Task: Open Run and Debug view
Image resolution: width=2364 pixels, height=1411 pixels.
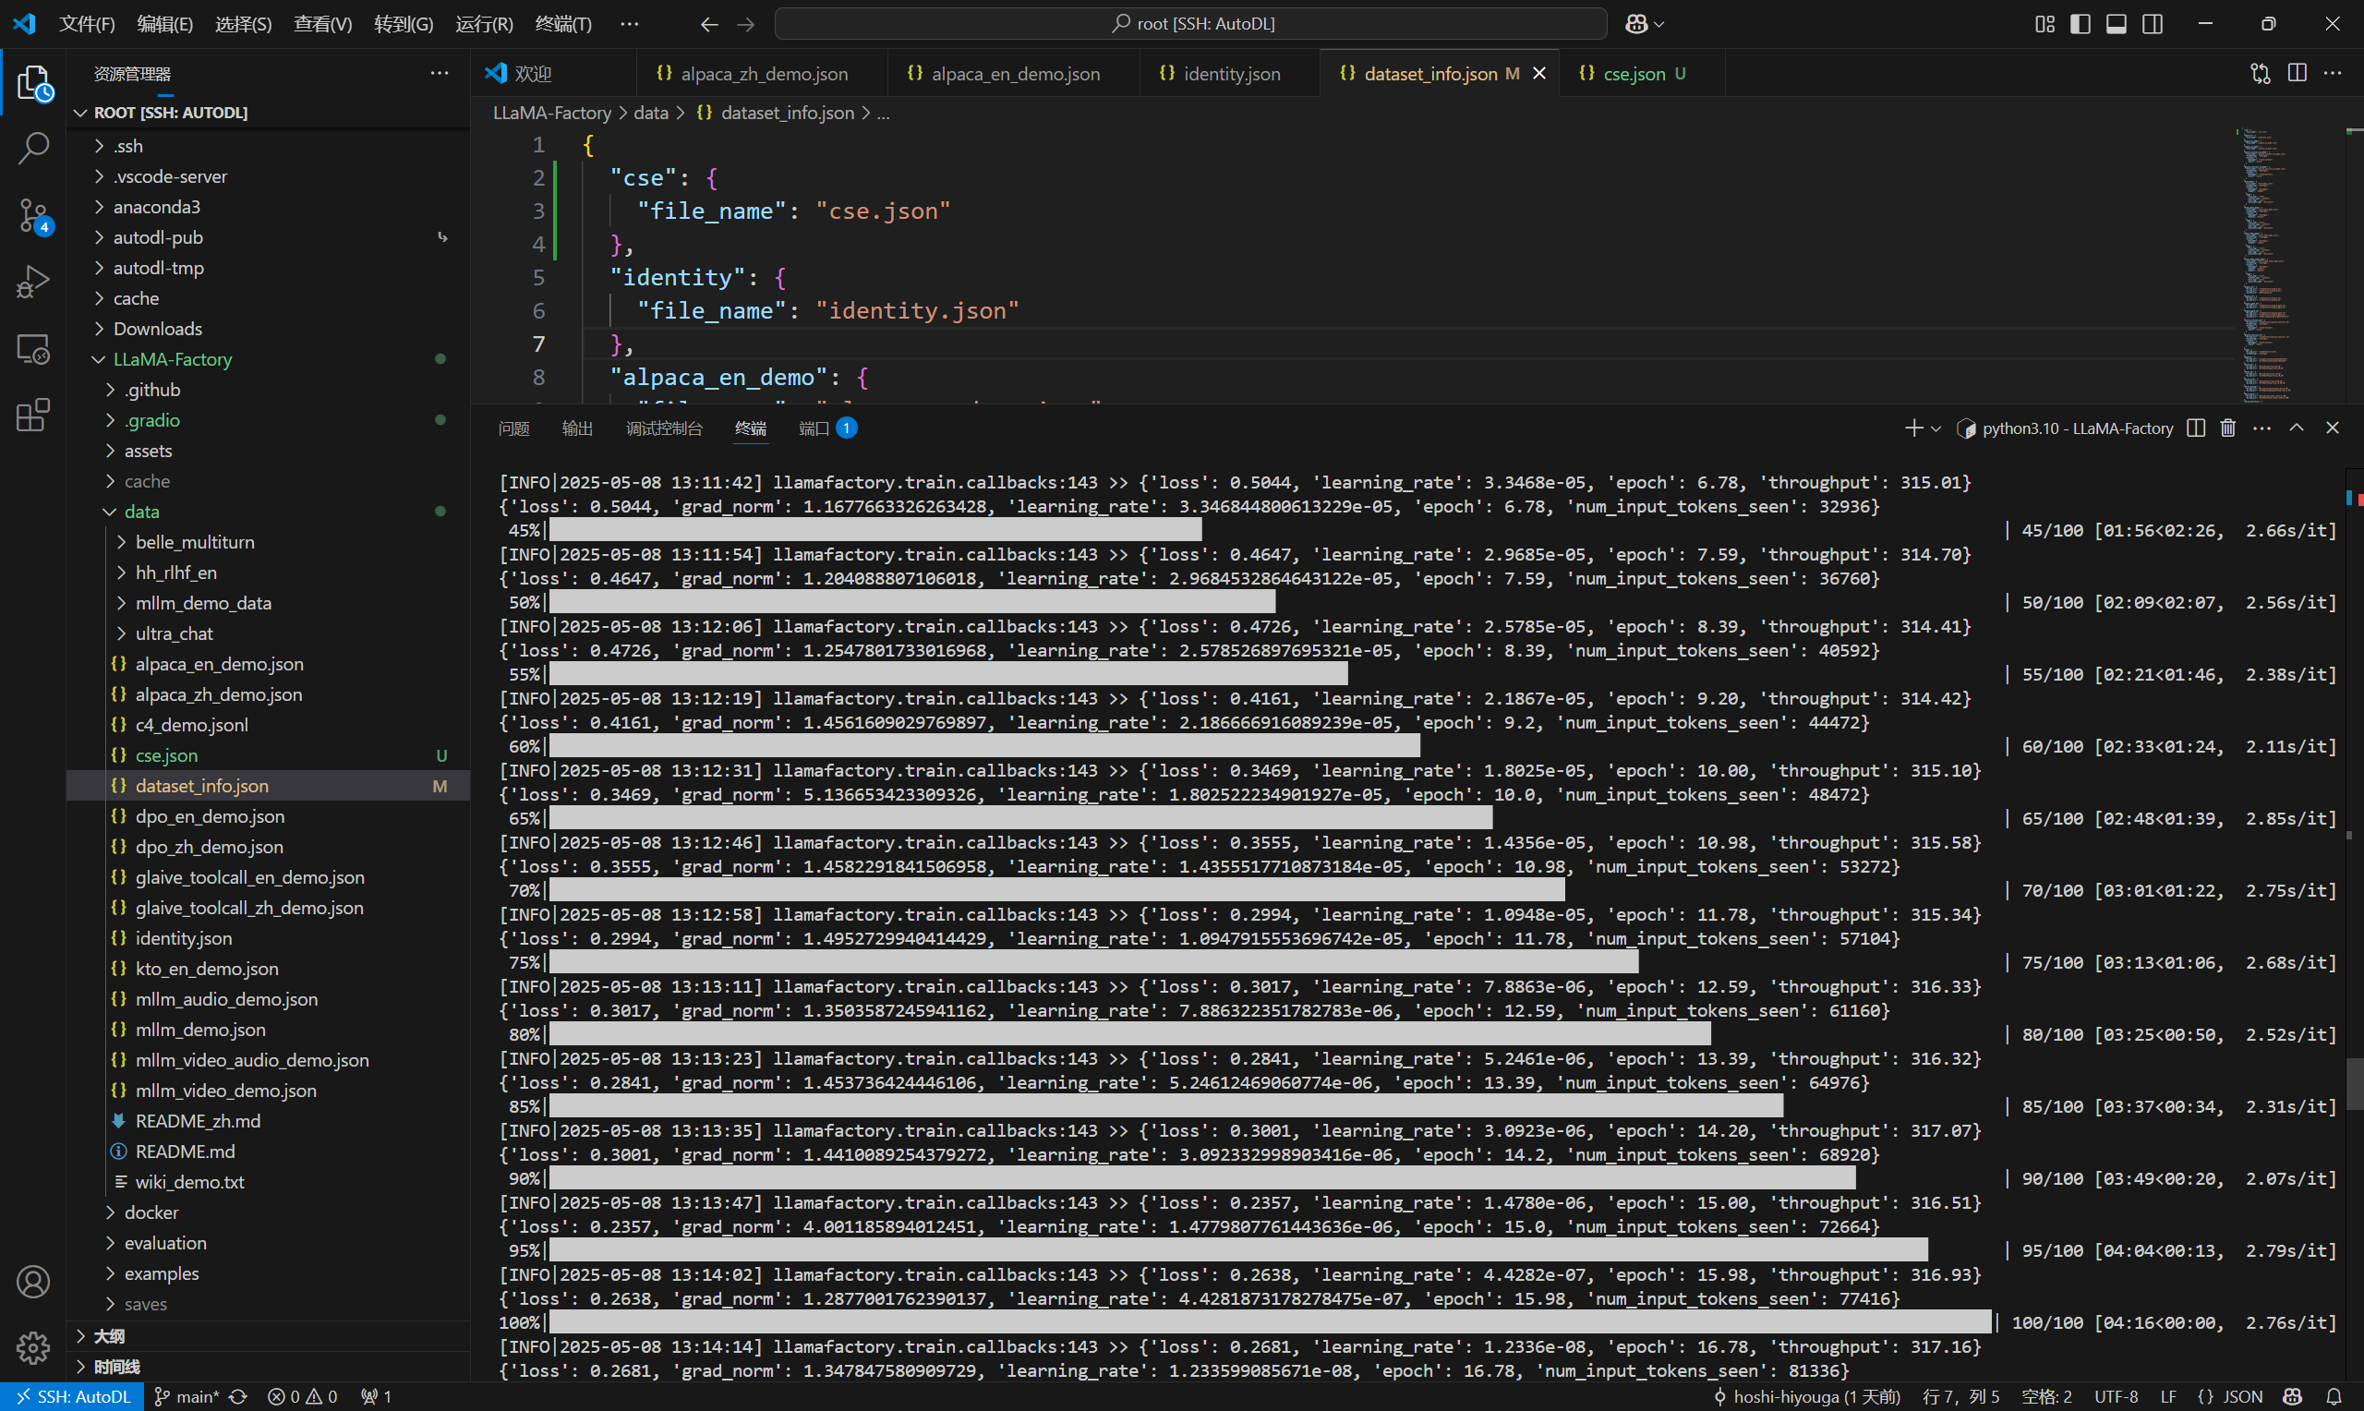Action: (x=33, y=282)
